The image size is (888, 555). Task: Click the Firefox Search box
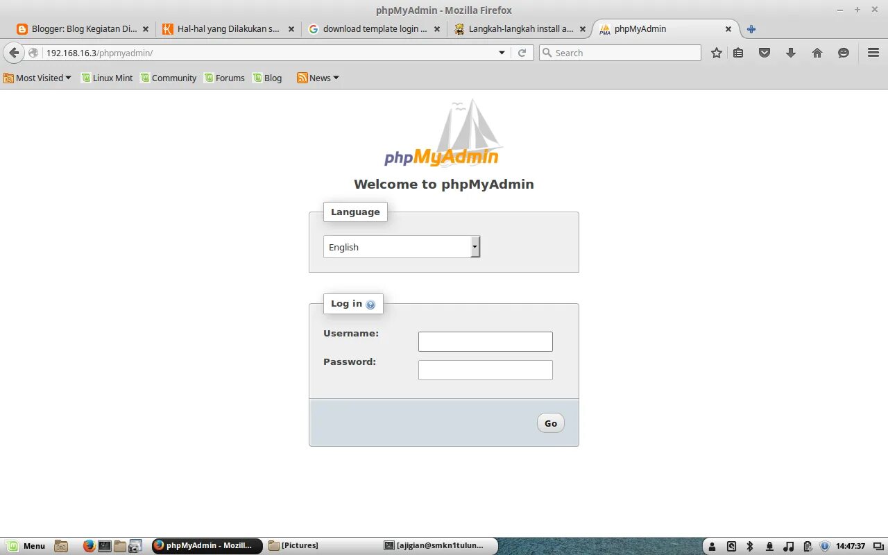pos(620,53)
